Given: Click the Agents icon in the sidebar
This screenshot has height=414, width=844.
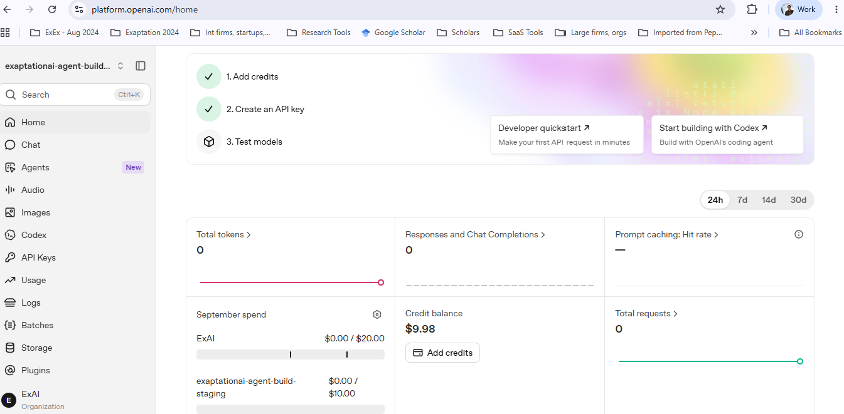Looking at the screenshot, I should click(10, 167).
